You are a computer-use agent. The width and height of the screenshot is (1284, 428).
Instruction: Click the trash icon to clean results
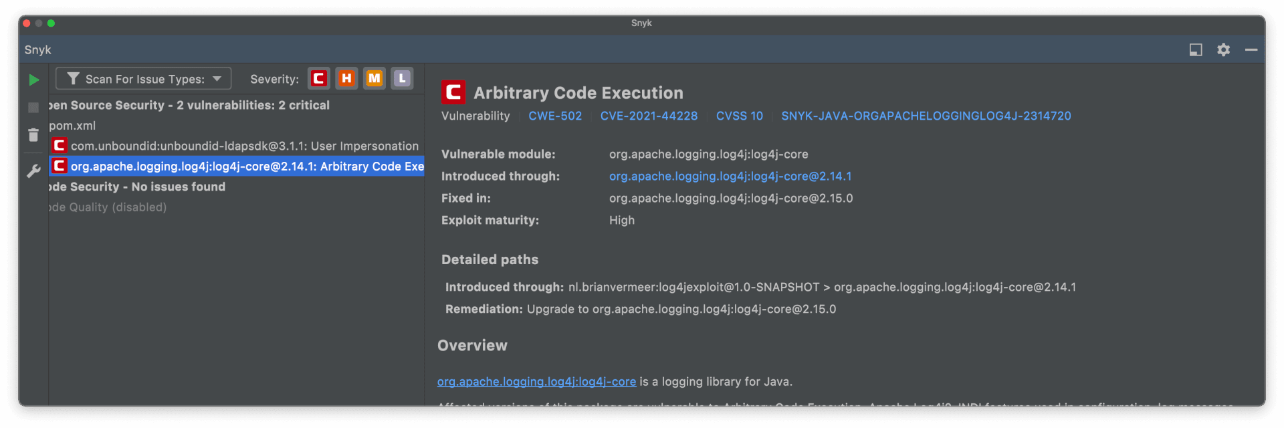pos(33,135)
